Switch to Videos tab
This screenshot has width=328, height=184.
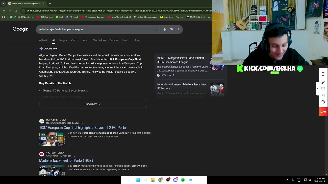[75, 40]
